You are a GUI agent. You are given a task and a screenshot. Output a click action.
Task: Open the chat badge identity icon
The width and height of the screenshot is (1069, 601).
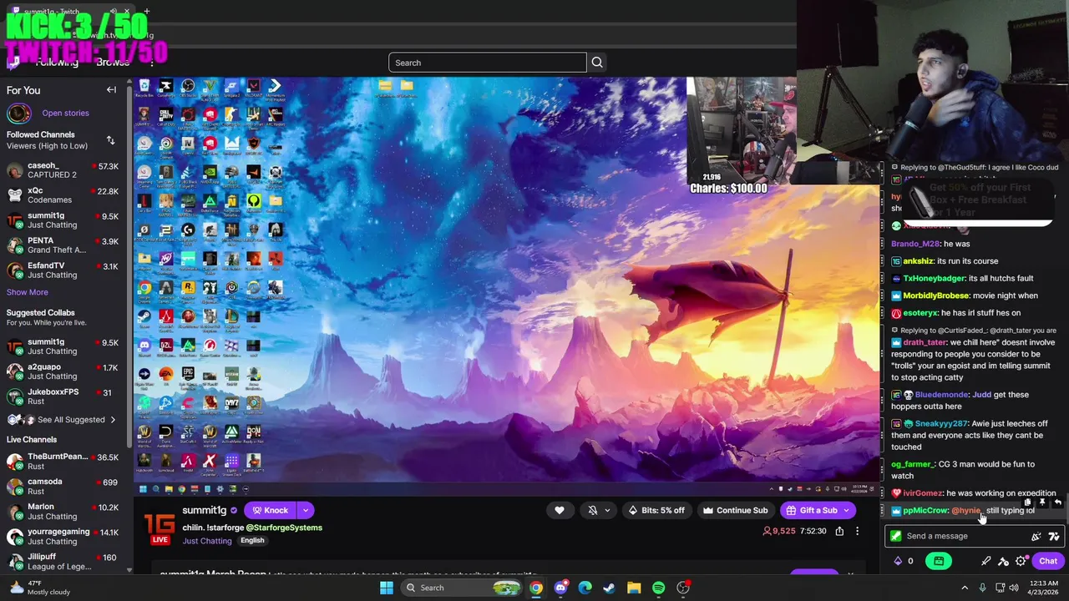[x=896, y=536]
